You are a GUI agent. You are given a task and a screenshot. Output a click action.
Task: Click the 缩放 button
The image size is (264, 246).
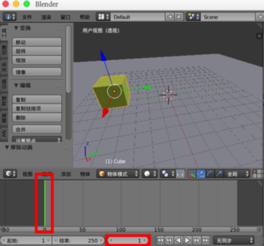click(x=37, y=60)
